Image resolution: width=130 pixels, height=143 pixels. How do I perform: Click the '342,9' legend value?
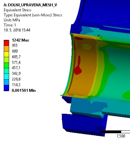click(x=16, y=74)
